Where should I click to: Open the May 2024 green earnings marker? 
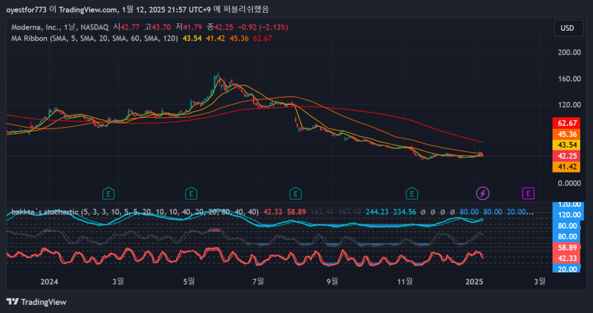pos(191,194)
